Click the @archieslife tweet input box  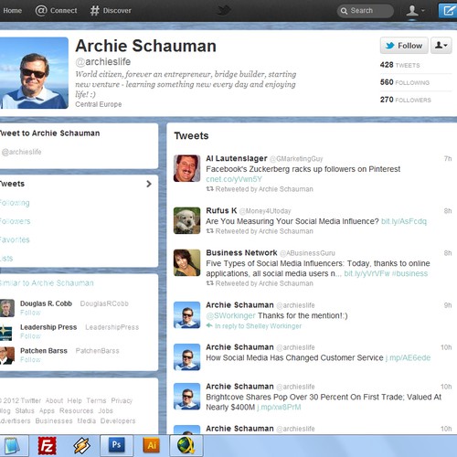coord(78,152)
